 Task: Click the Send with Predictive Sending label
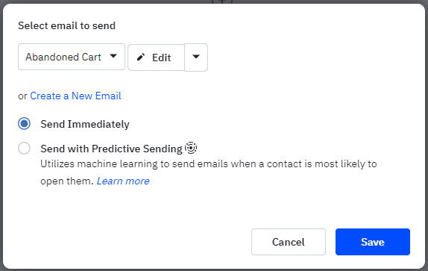[x=111, y=149]
